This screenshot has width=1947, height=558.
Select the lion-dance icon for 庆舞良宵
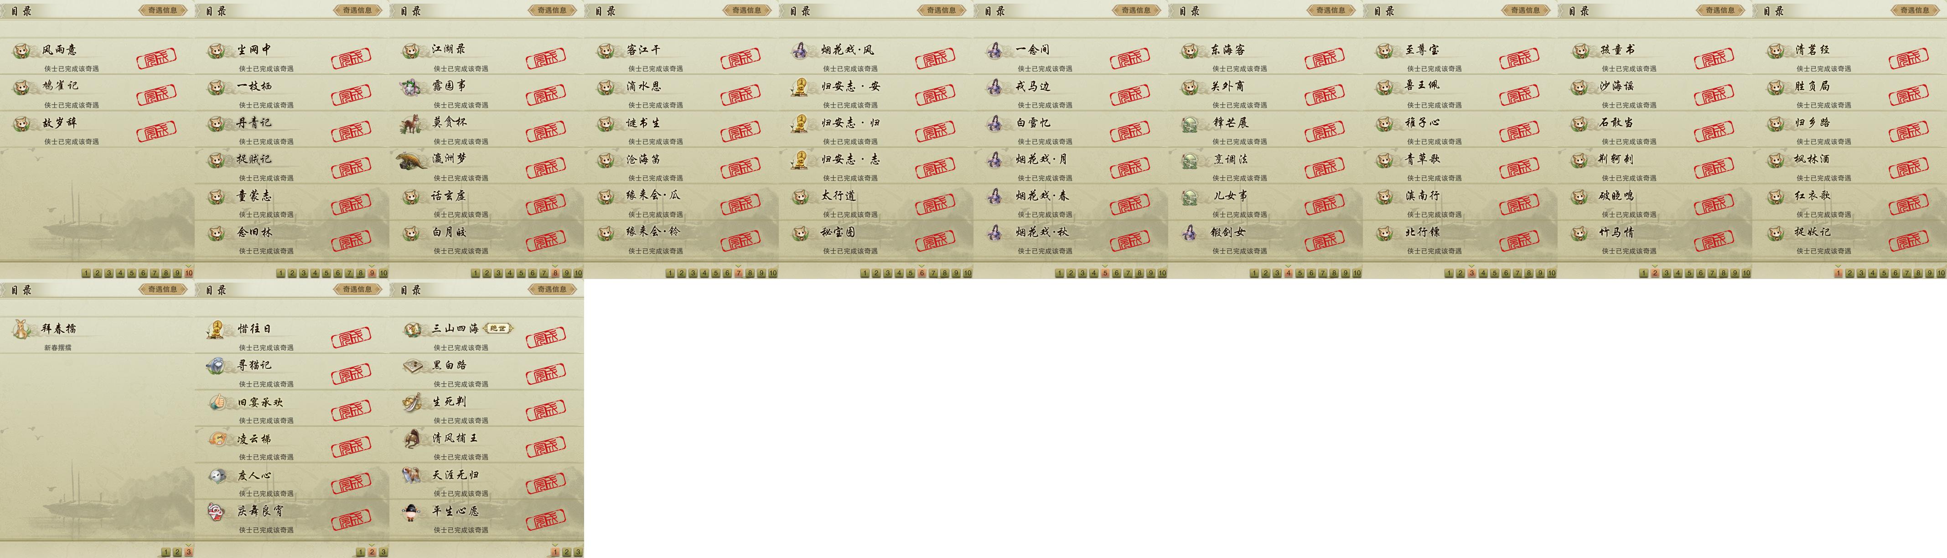pos(217,512)
